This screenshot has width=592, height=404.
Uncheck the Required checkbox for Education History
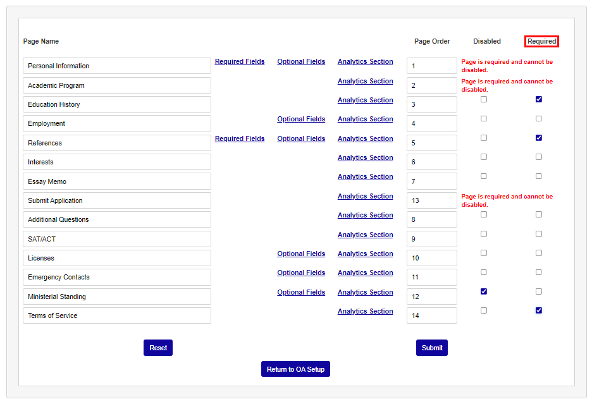coord(538,99)
